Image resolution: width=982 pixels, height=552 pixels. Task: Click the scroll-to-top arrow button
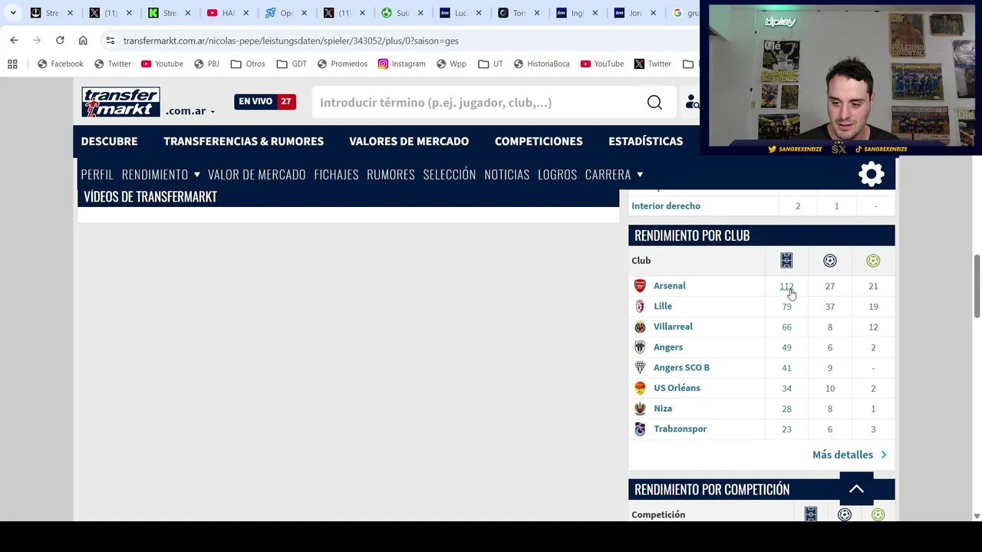[856, 489]
